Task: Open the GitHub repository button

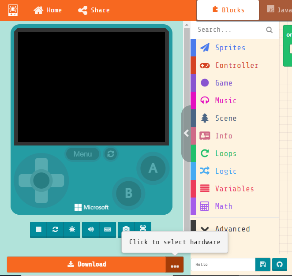Action: tap(280, 265)
